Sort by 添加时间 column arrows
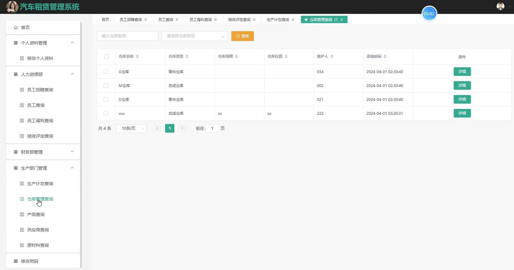The width and height of the screenshot is (514, 270). (385, 56)
